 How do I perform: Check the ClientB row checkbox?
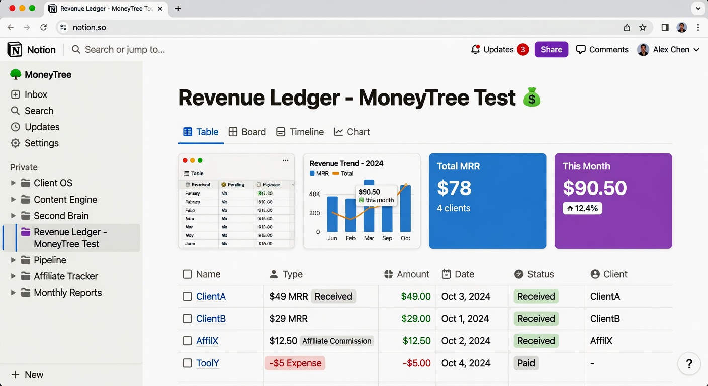coord(187,319)
